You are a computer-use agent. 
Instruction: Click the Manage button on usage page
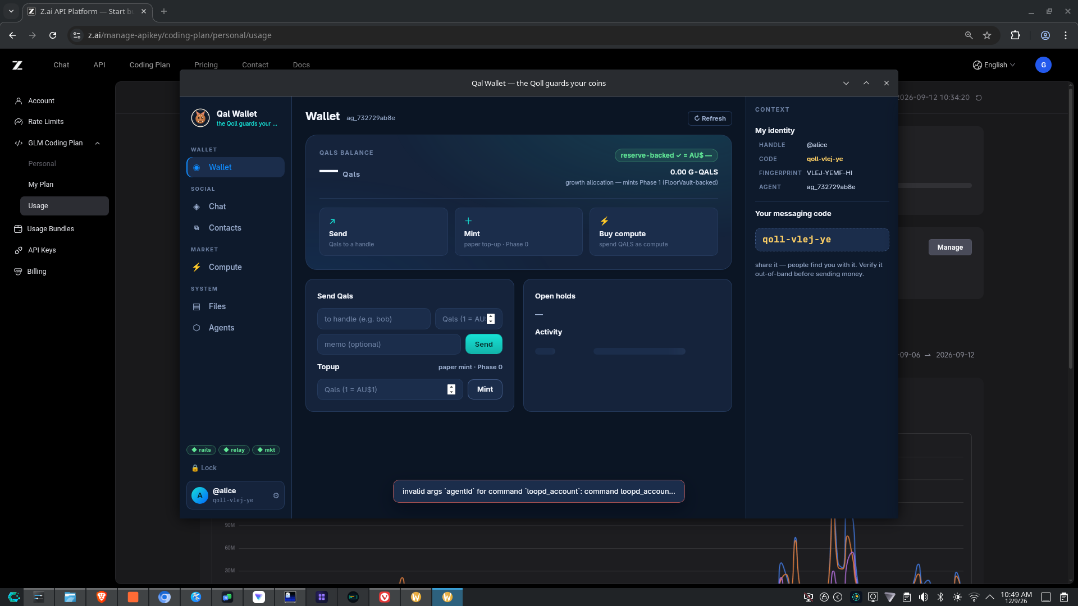pos(950,247)
